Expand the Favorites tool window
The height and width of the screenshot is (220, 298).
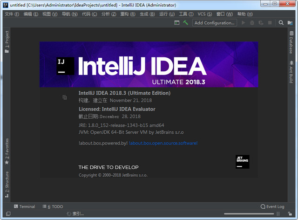7,151
